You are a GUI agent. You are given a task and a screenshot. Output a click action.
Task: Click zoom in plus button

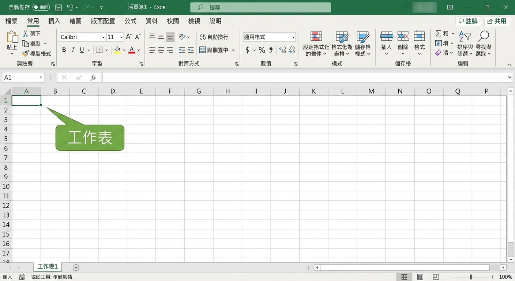493,277
